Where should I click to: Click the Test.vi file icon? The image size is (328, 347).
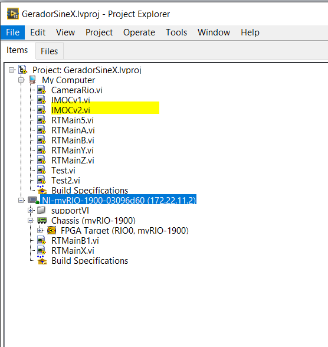[x=41, y=171]
